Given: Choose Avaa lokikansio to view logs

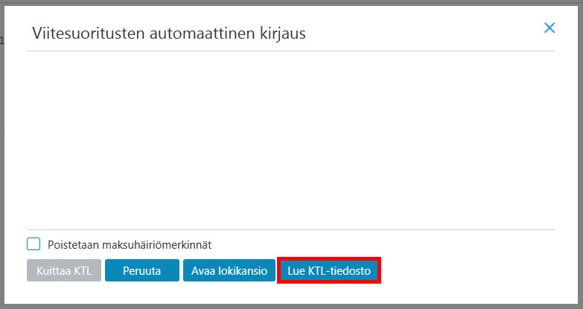Looking at the screenshot, I should tap(229, 270).
